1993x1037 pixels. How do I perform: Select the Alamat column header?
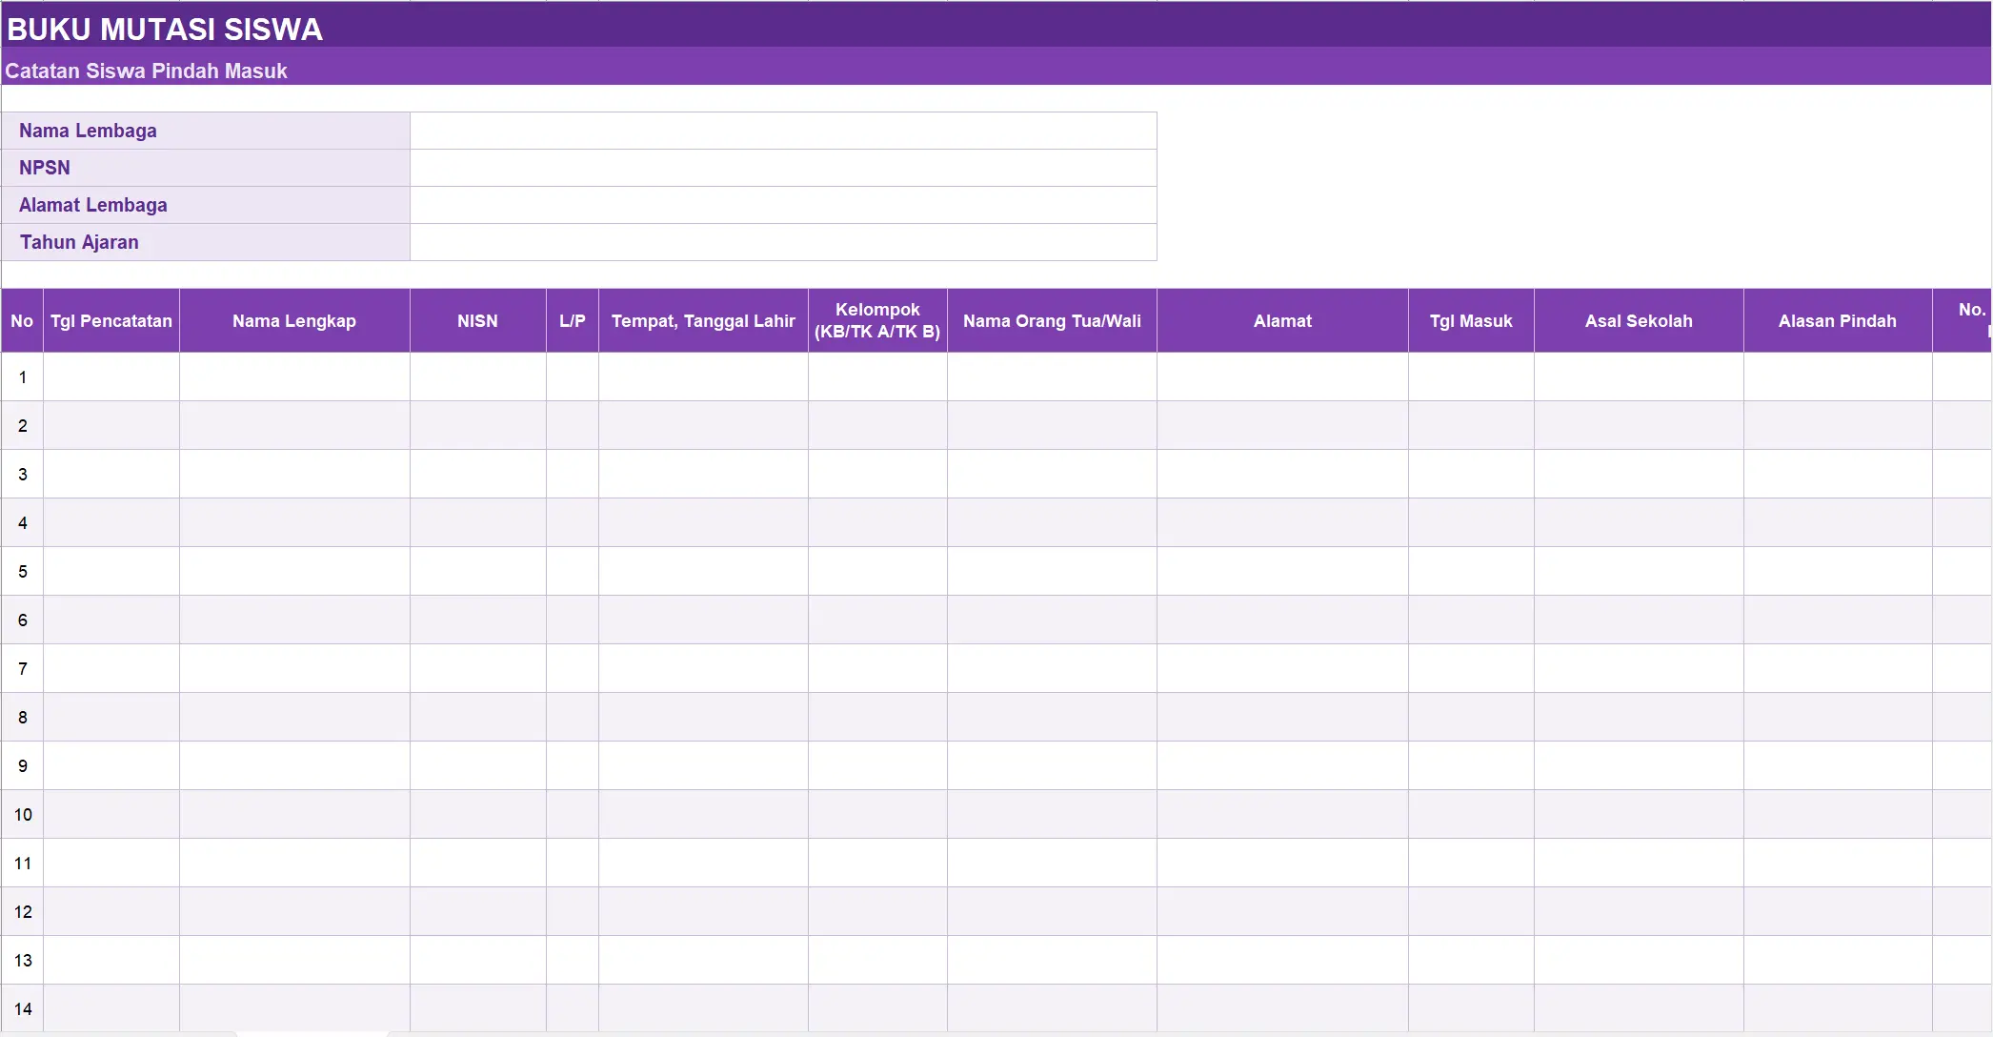(x=1282, y=321)
